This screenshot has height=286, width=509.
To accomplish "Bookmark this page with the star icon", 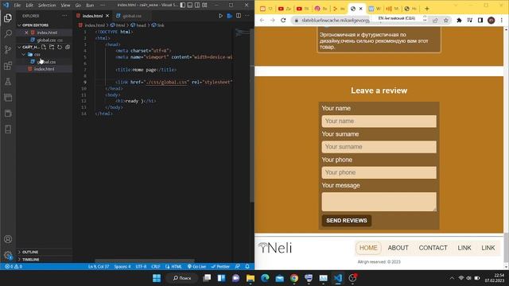I will (446, 20).
